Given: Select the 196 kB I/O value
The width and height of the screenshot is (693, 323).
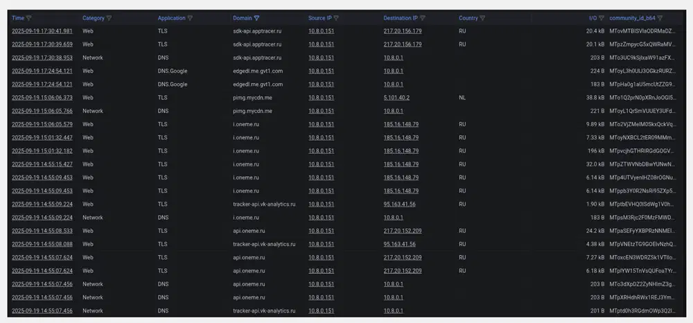Looking at the screenshot, I should pyautogui.click(x=596, y=150).
